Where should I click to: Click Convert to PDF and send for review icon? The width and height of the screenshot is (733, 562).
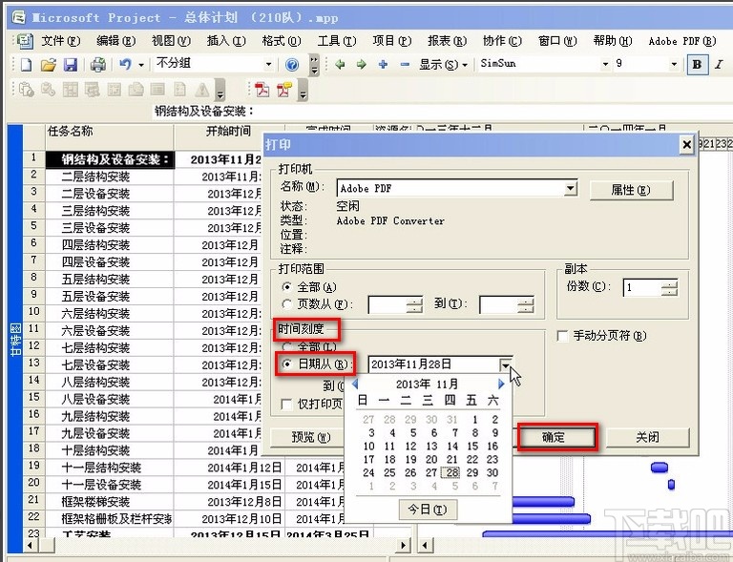pos(284,89)
